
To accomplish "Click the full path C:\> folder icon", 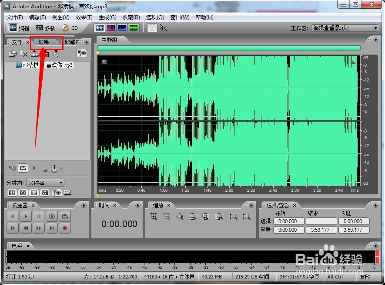I will pos(67,192).
